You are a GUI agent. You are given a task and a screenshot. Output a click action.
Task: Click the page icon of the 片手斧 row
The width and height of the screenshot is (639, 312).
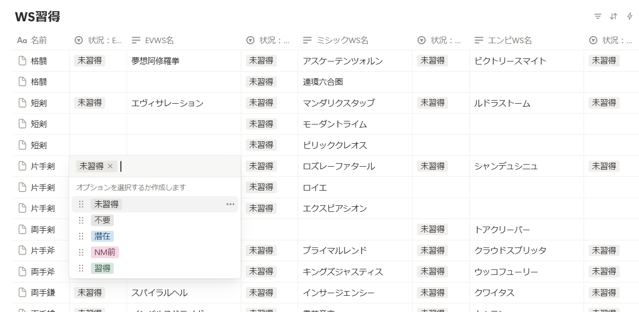[x=22, y=251]
